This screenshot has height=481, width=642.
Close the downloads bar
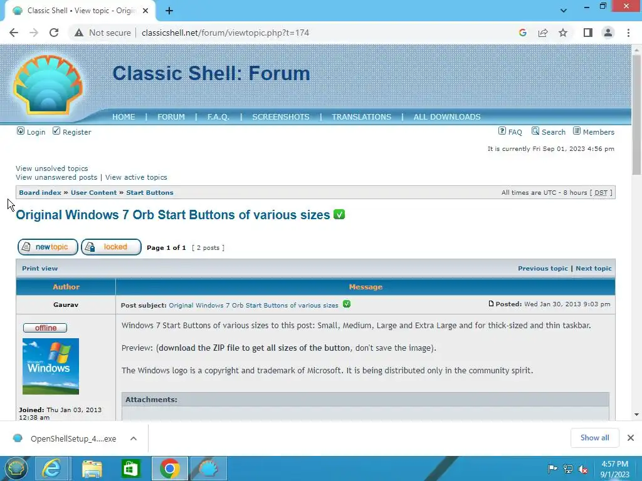(631, 438)
